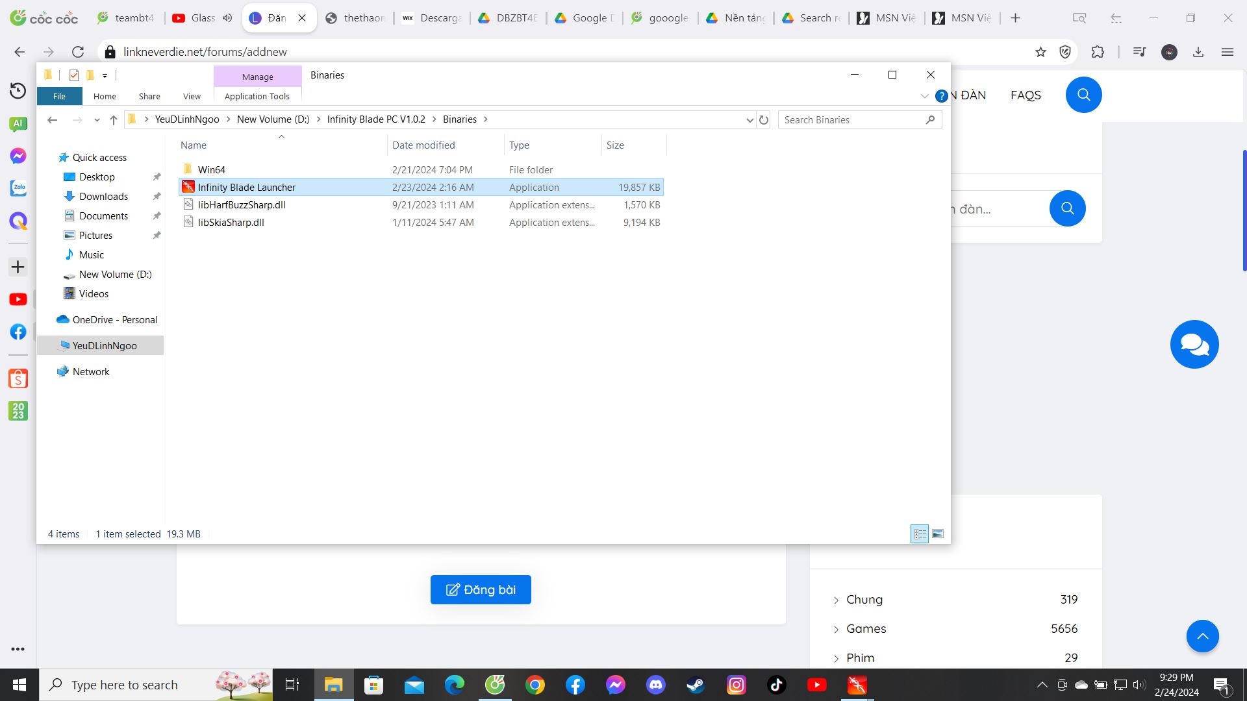Go up one folder level in Explorer
The height and width of the screenshot is (701, 1247).
114,119
